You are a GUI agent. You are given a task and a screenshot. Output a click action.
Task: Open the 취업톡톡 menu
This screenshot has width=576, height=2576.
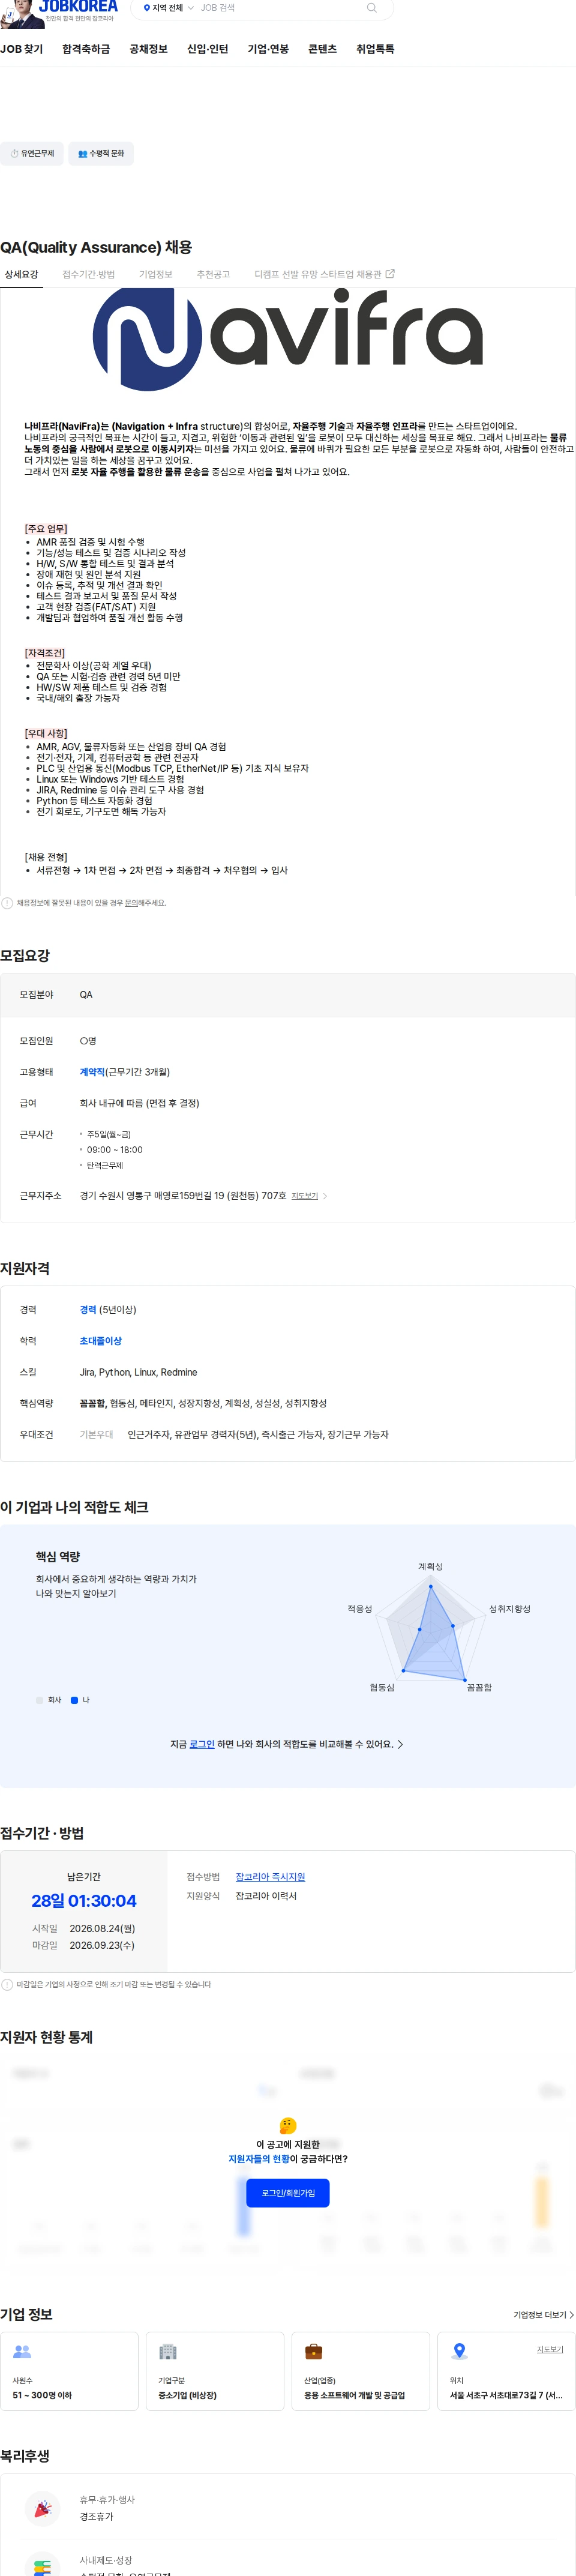pyautogui.click(x=375, y=49)
